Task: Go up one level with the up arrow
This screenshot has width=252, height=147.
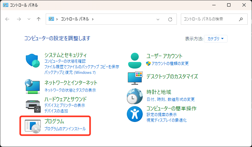Action: [38, 19]
